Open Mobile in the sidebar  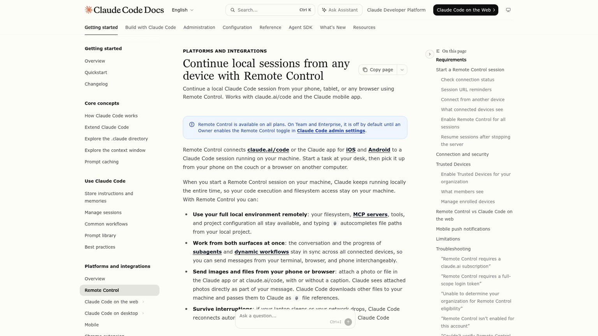92,325
